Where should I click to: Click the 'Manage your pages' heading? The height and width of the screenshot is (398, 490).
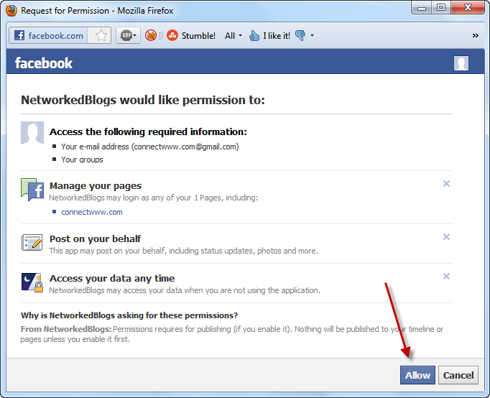(96, 186)
